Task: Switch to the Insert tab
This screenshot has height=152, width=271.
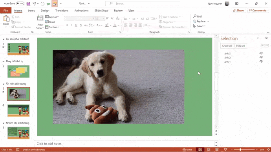Action: point(31,11)
